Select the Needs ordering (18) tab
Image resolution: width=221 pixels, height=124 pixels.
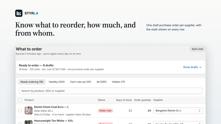(x=32, y=82)
